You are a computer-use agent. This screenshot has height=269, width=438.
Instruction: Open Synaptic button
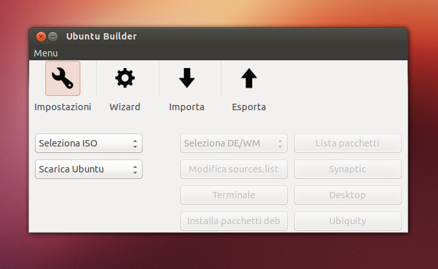click(x=348, y=169)
